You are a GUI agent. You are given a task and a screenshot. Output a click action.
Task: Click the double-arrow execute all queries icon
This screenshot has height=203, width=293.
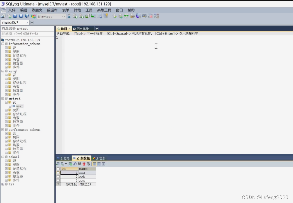click(x=21, y=16)
